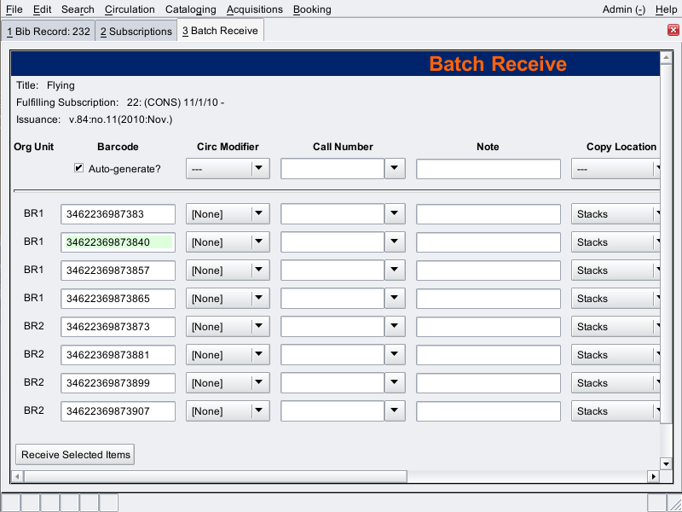Toggle the Auto-generate barcode checkbox

click(x=79, y=169)
